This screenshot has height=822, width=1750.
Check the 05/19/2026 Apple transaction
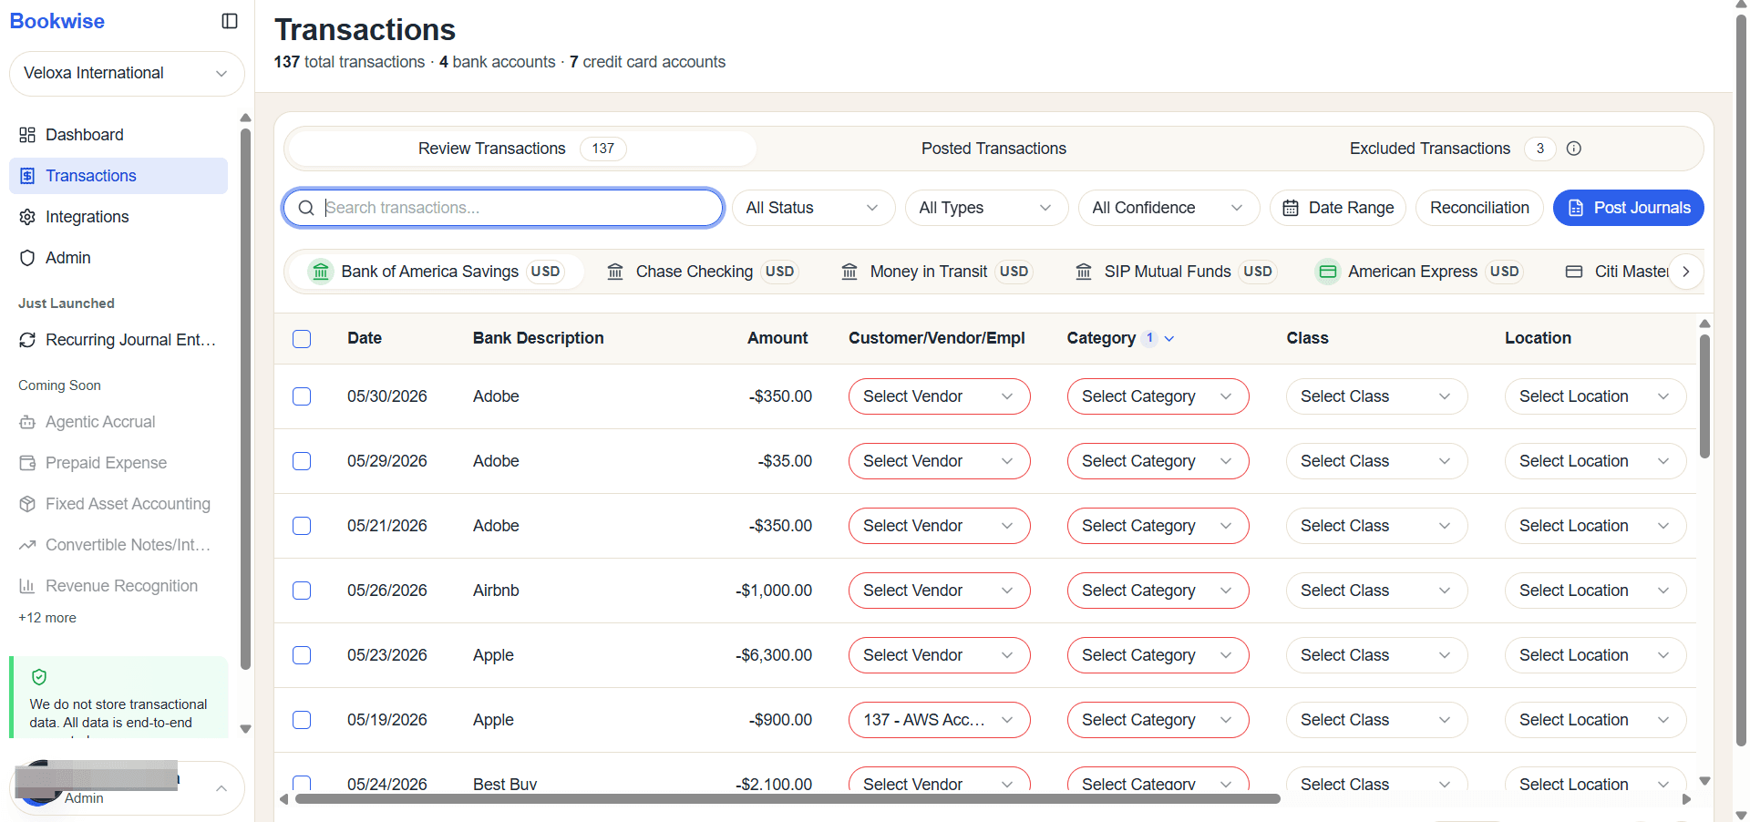(302, 720)
